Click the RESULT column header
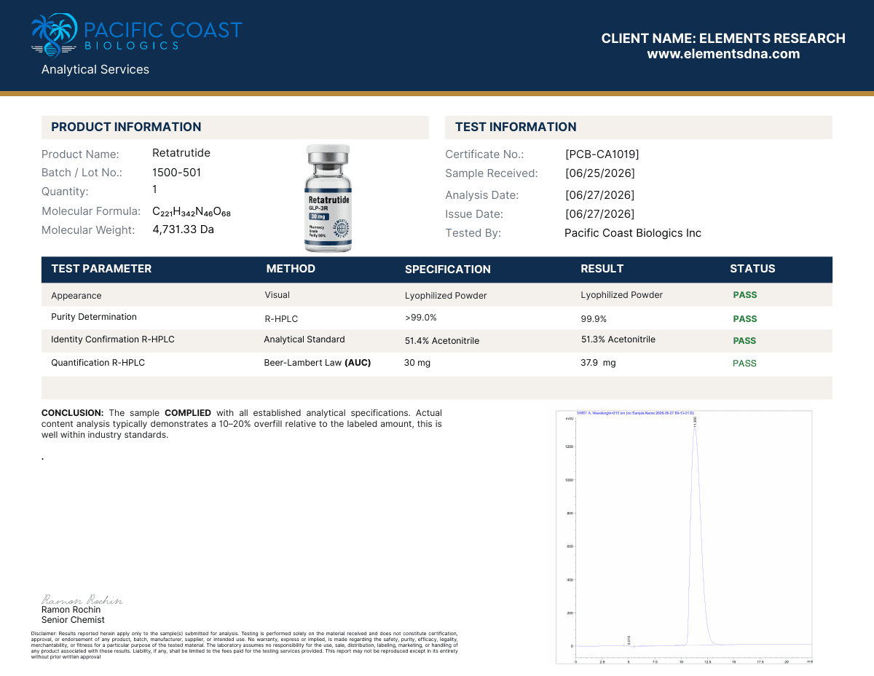Screen dimensions: 874x676 click(x=602, y=269)
